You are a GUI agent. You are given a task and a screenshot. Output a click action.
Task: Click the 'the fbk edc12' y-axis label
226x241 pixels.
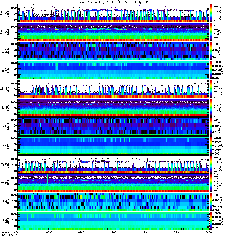6,202
